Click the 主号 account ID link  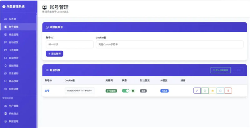coord(47,91)
